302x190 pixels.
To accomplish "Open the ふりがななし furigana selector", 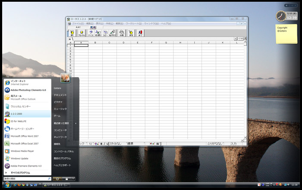I will (215, 144).
